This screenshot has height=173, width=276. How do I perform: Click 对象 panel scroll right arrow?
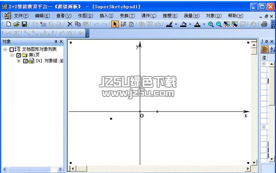[x=60, y=169]
